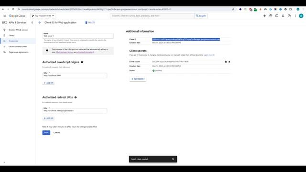306x172 pixels.
Task: Click the DELETE button with trash icon
Action: (x=90, y=22)
